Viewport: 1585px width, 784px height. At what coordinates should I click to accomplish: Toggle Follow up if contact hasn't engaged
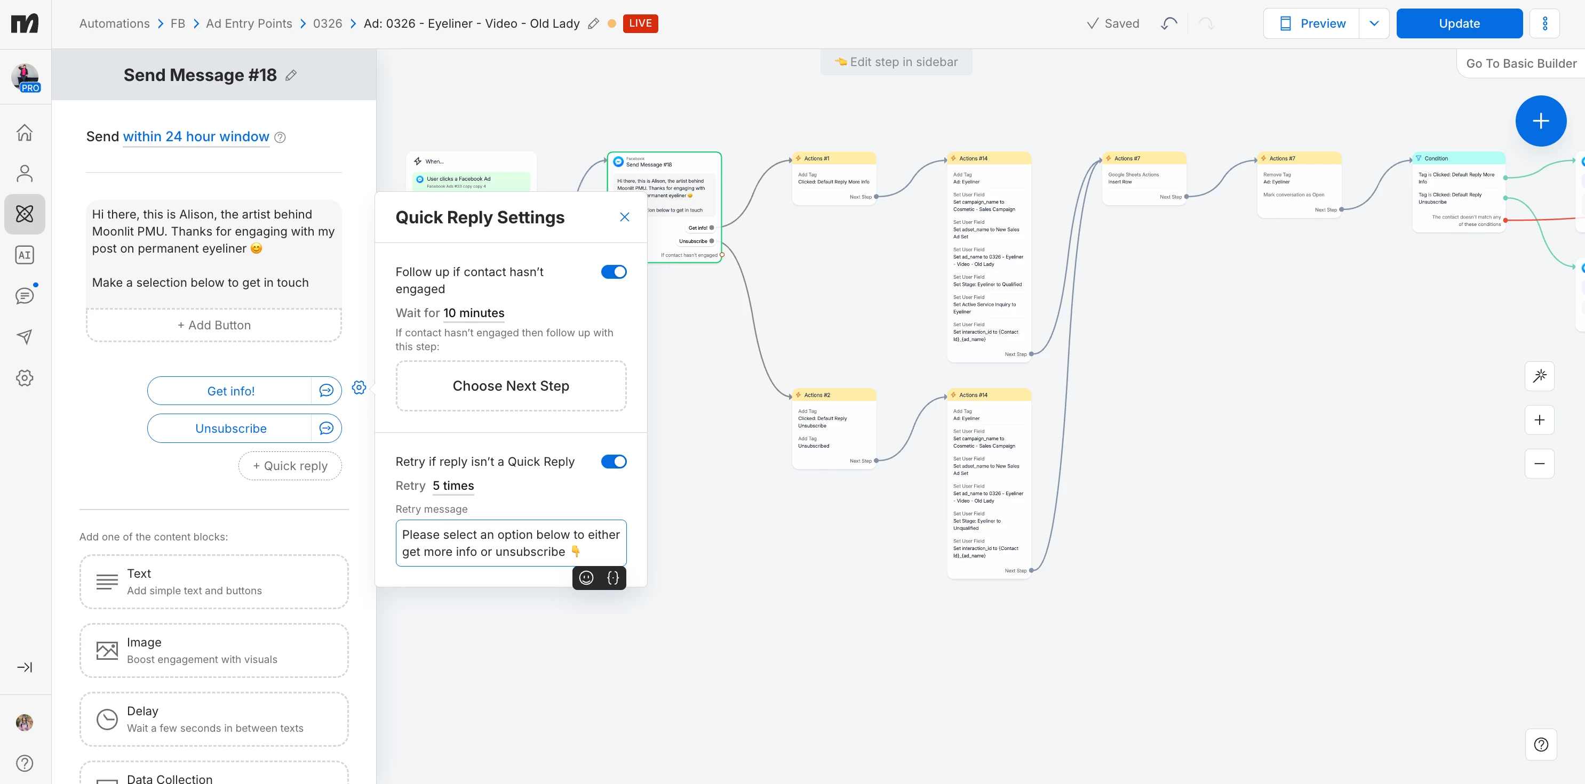pyautogui.click(x=614, y=272)
